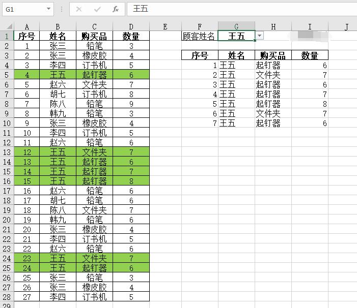The width and height of the screenshot is (357, 308).
Task: Click cell C28 containing 订书机
Action: 95,297
